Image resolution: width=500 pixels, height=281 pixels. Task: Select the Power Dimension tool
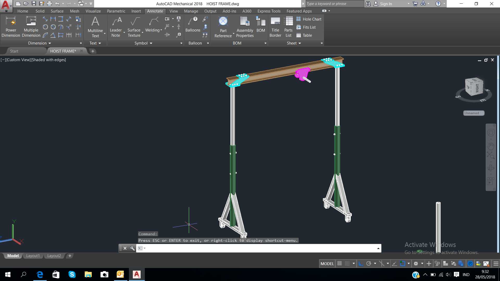(x=11, y=27)
